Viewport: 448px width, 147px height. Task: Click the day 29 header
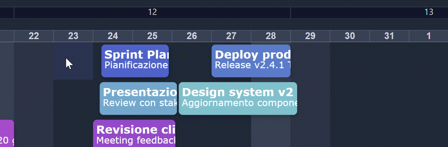click(310, 36)
